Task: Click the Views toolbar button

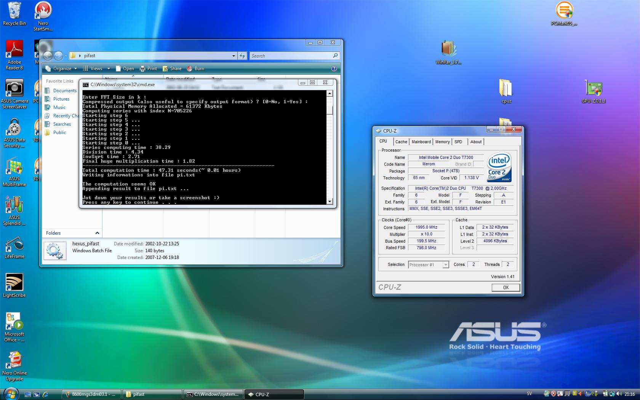Action: tap(93, 69)
